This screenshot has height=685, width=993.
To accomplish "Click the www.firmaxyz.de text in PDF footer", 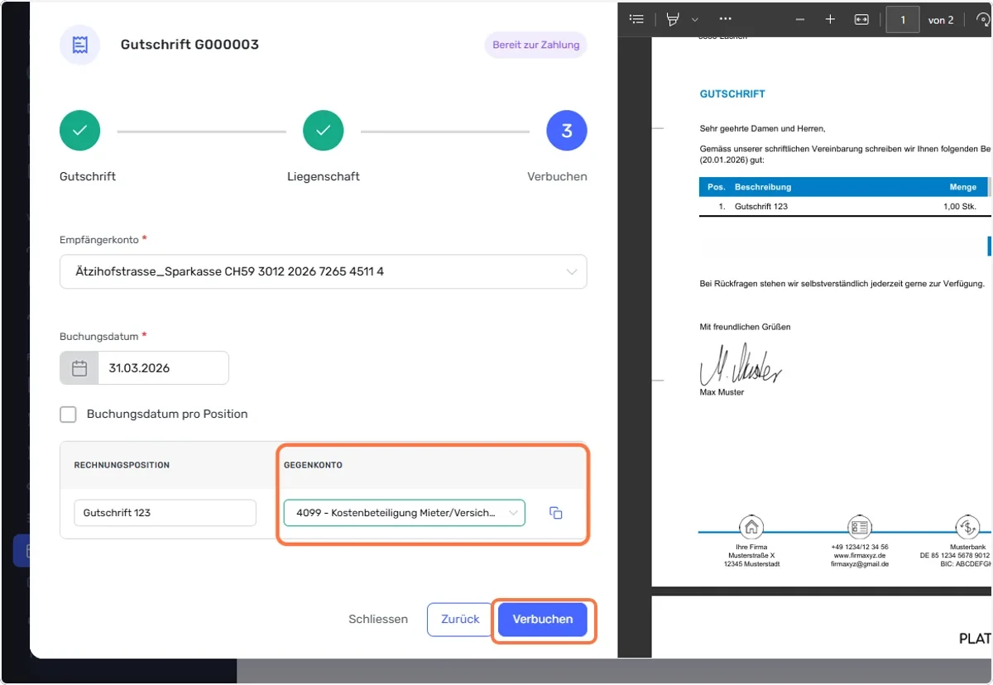I will (860, 555).
